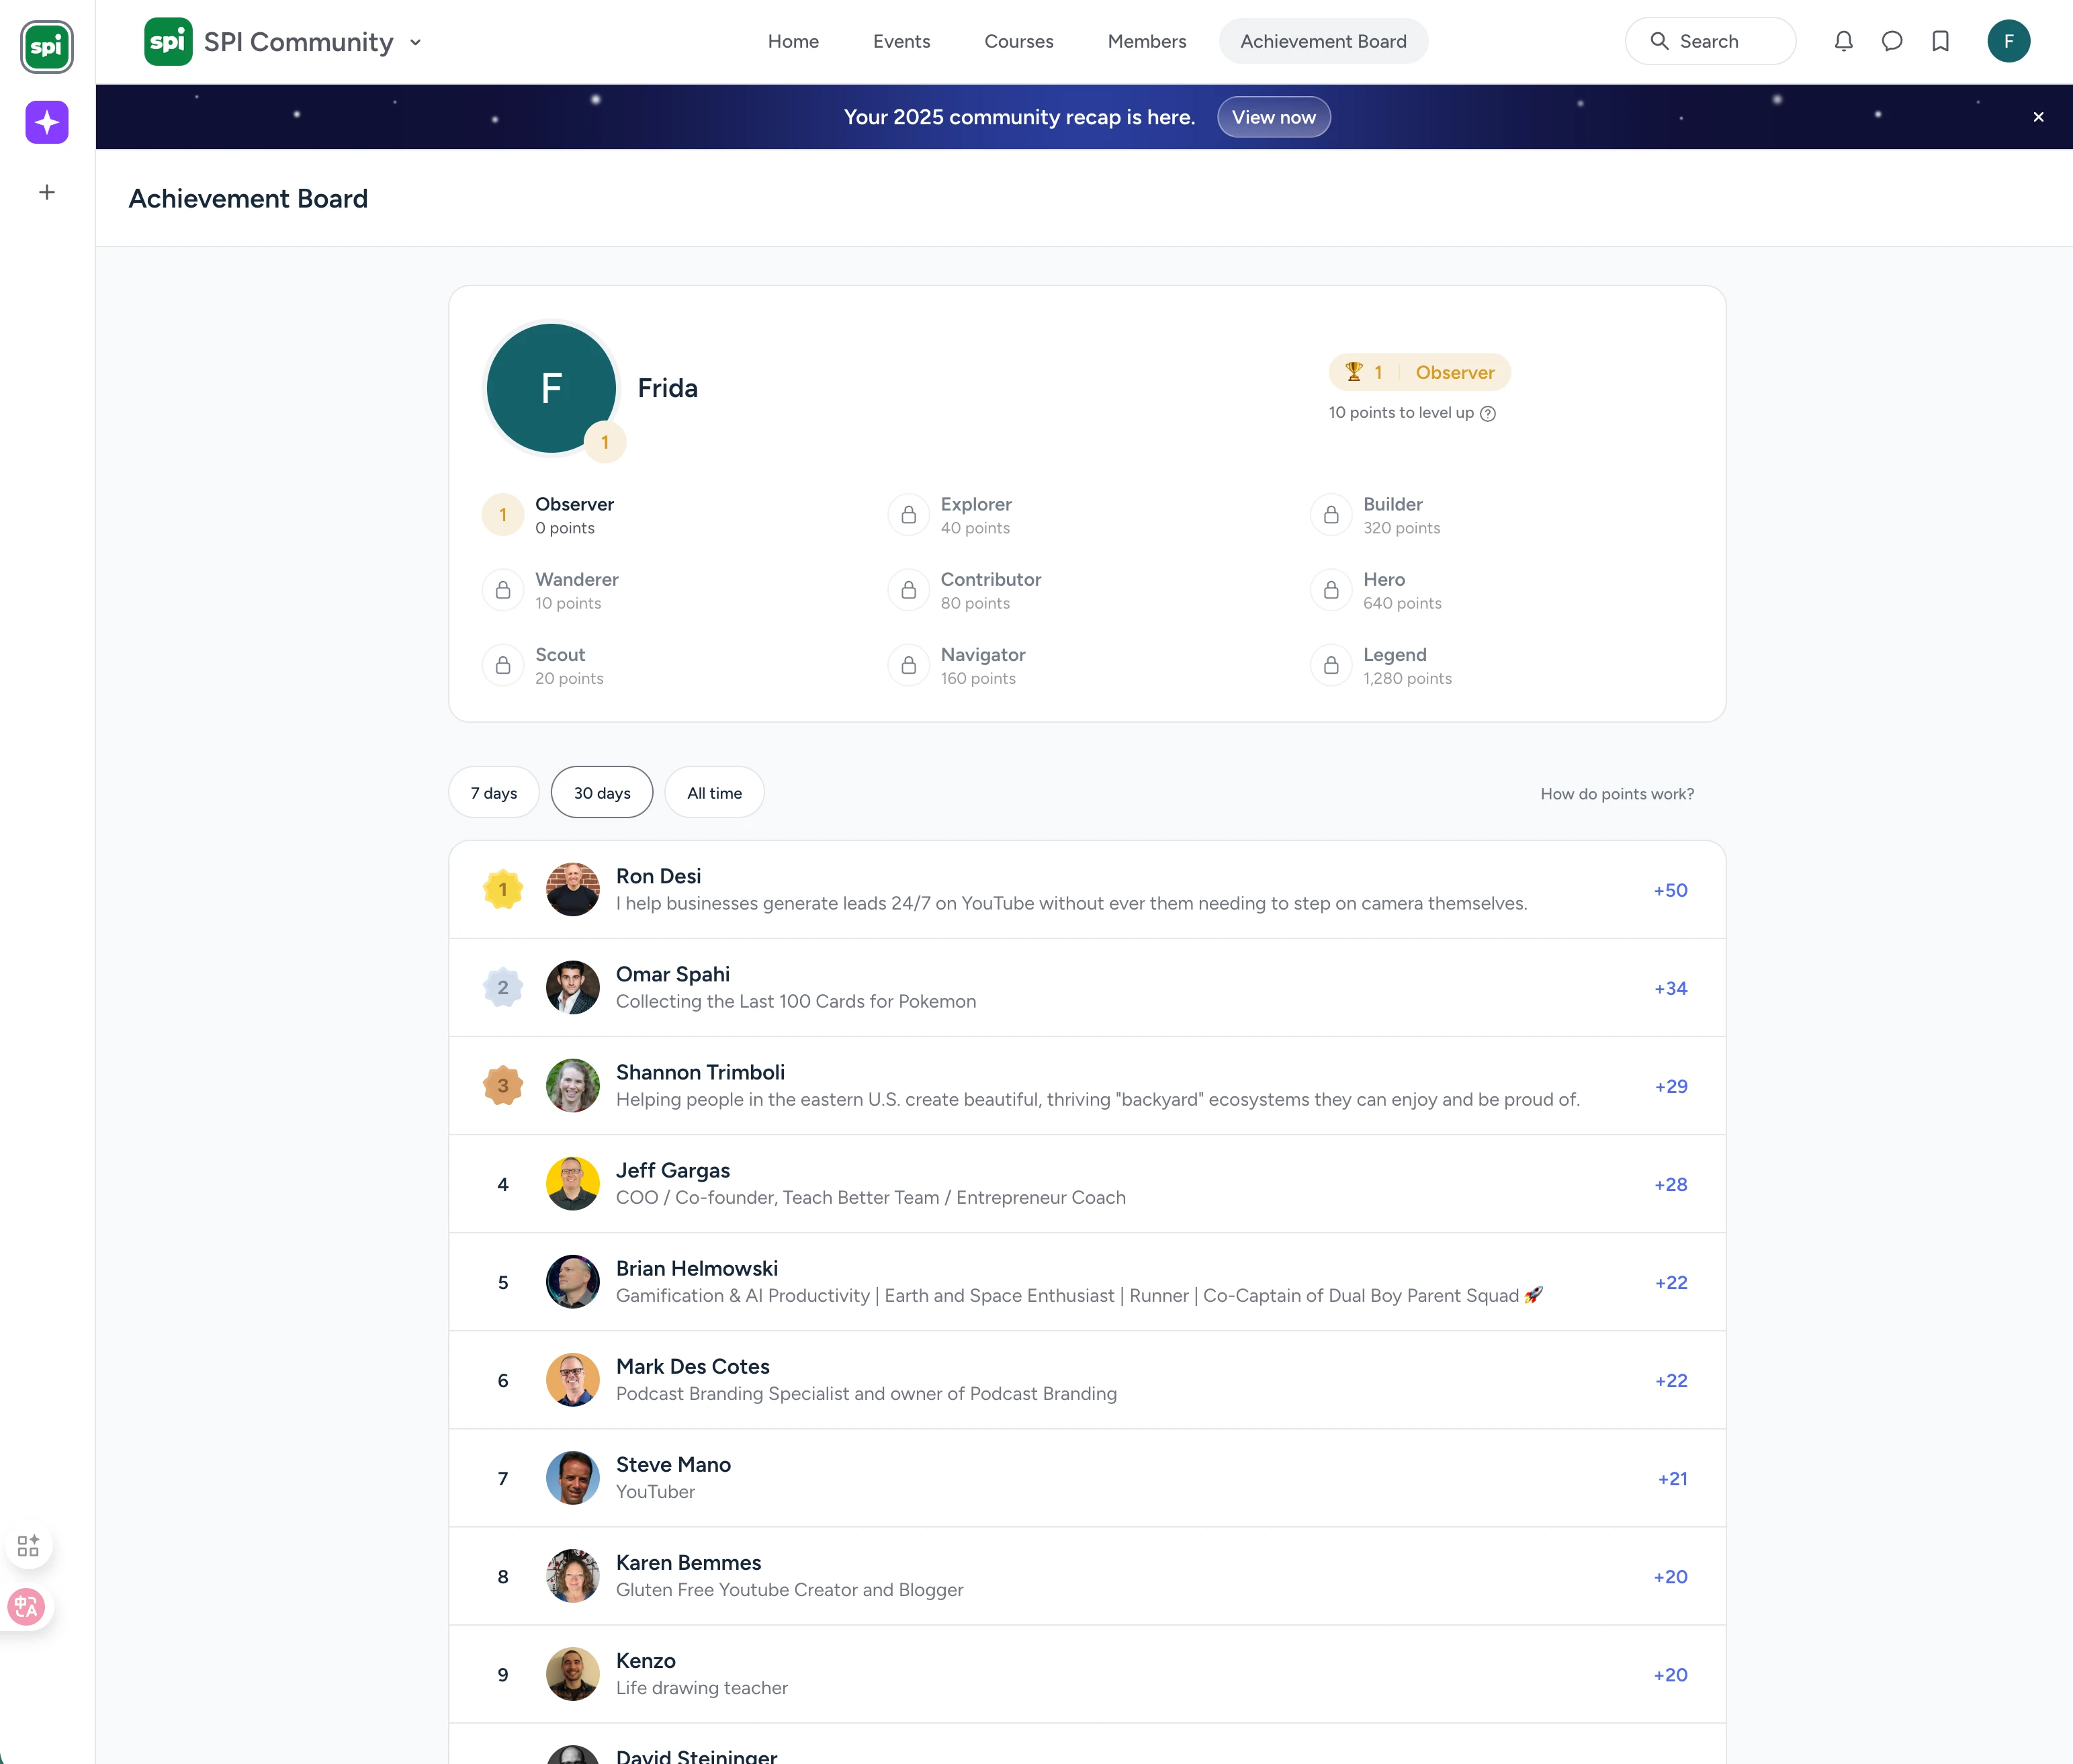Go to the Members tab
The image size is (2073, 1764).
pyautogui.click(x=1146, y=41)
